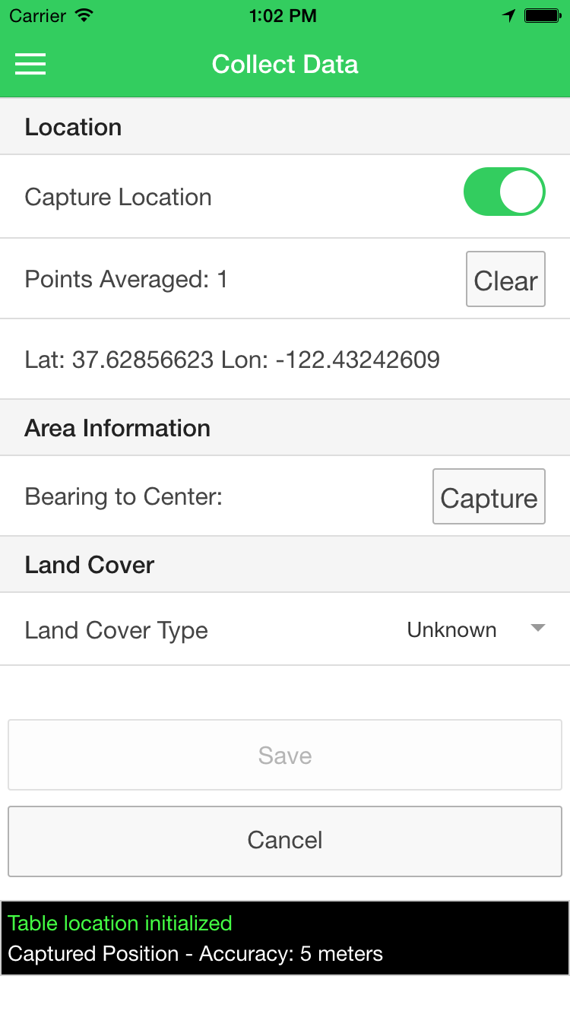Viewport: 570px width, 1014px height.
Task: Tap the Table location initialized message
Action: click(119, 924)
